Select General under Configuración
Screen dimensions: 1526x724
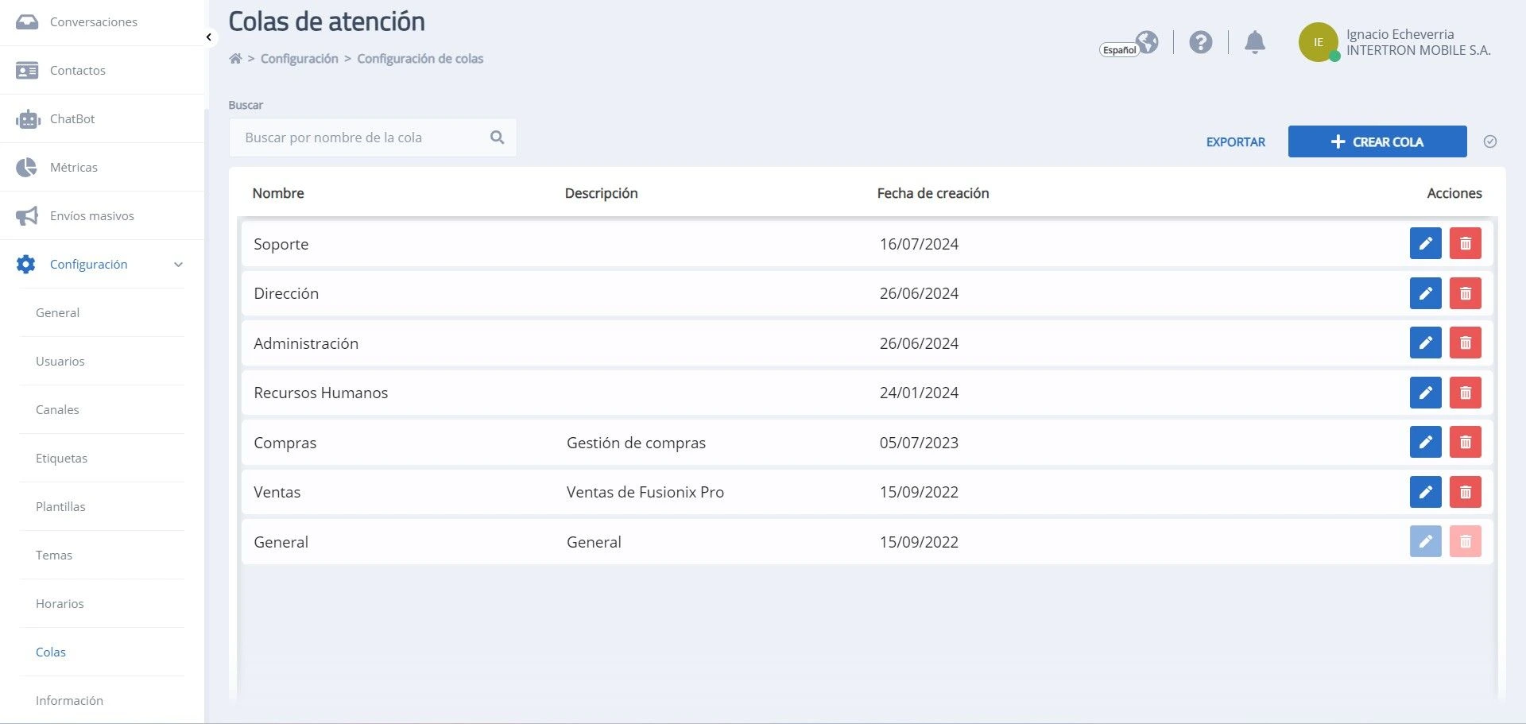(x=57, y=313)
